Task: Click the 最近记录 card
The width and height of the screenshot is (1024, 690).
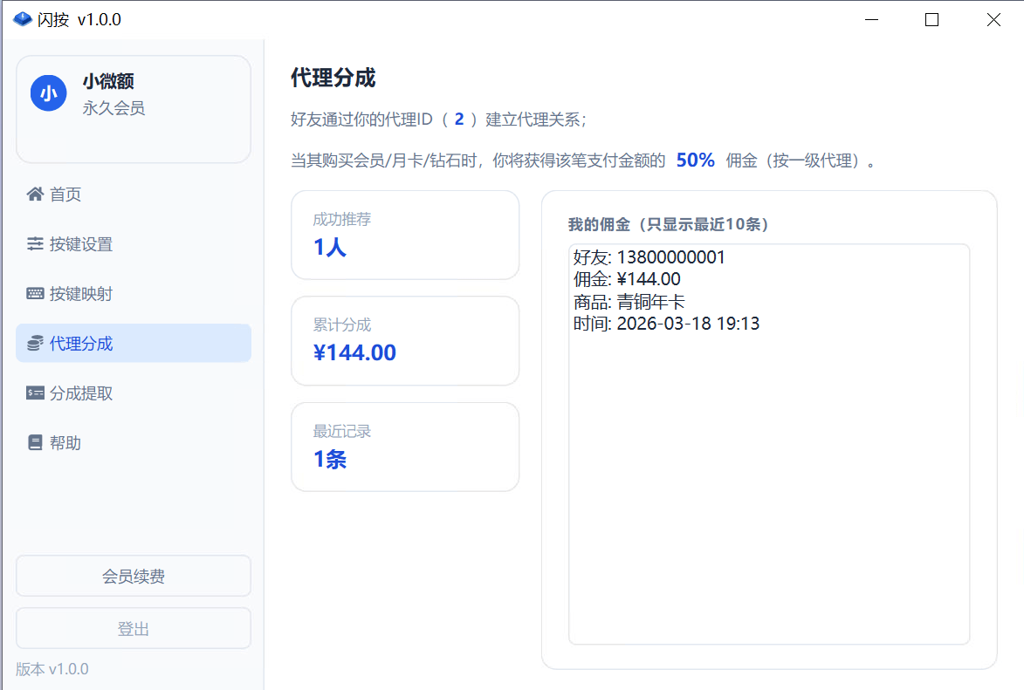Action: point(405,446)
